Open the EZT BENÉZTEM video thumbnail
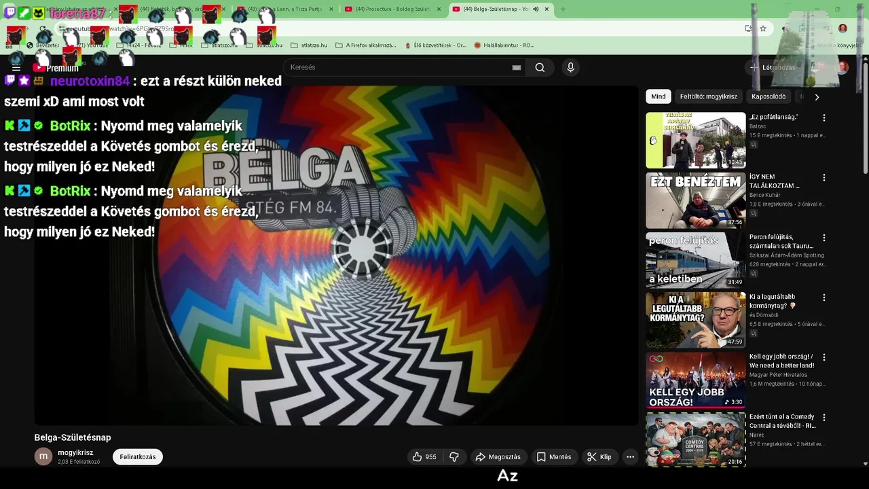The height and width of the screenshot is (489, 869). tap(695, 200)
